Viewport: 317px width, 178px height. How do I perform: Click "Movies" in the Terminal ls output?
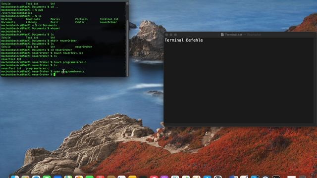[55, 19]
